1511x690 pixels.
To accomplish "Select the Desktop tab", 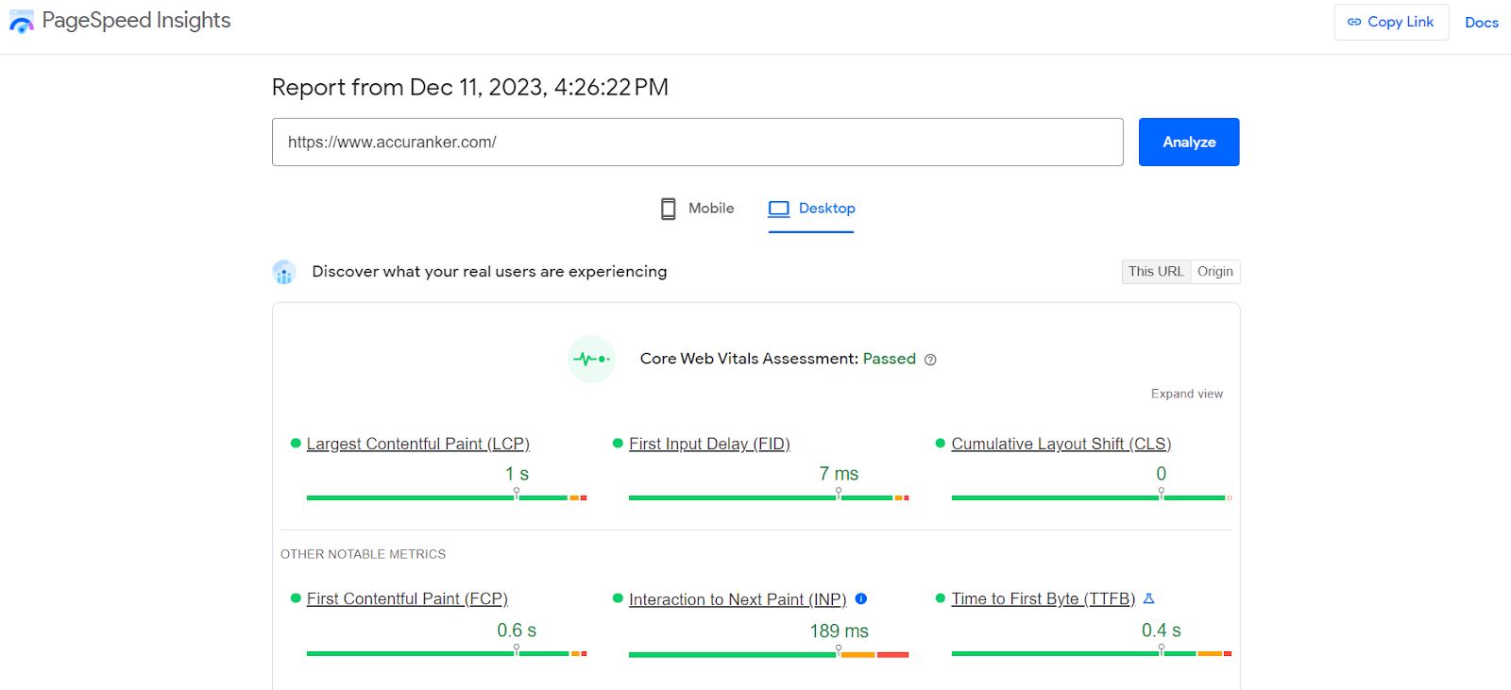I will click(x=811, y=209).
